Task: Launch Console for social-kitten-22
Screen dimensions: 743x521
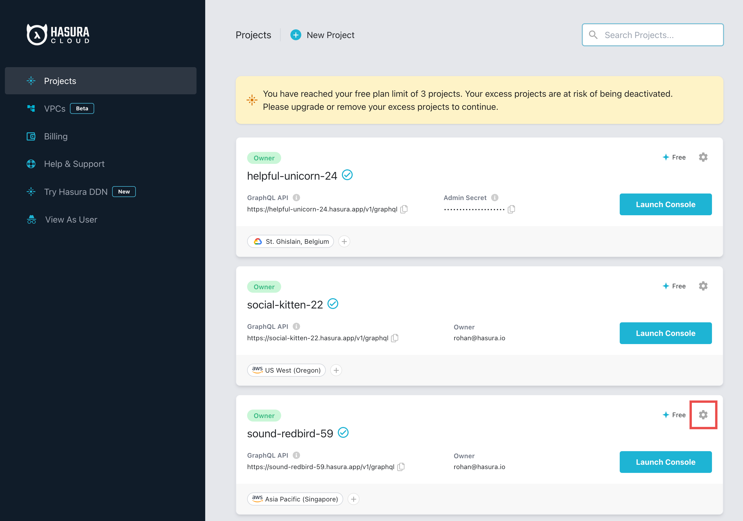Action: (x=665, y=333)
